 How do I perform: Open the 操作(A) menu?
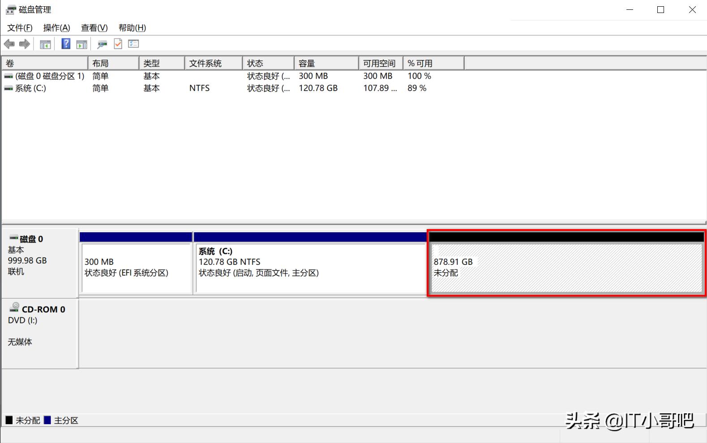tap(56, 28)
